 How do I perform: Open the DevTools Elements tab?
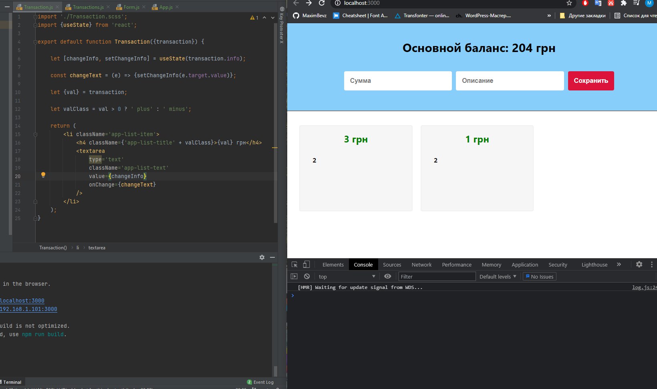click(x=333, y=265)
